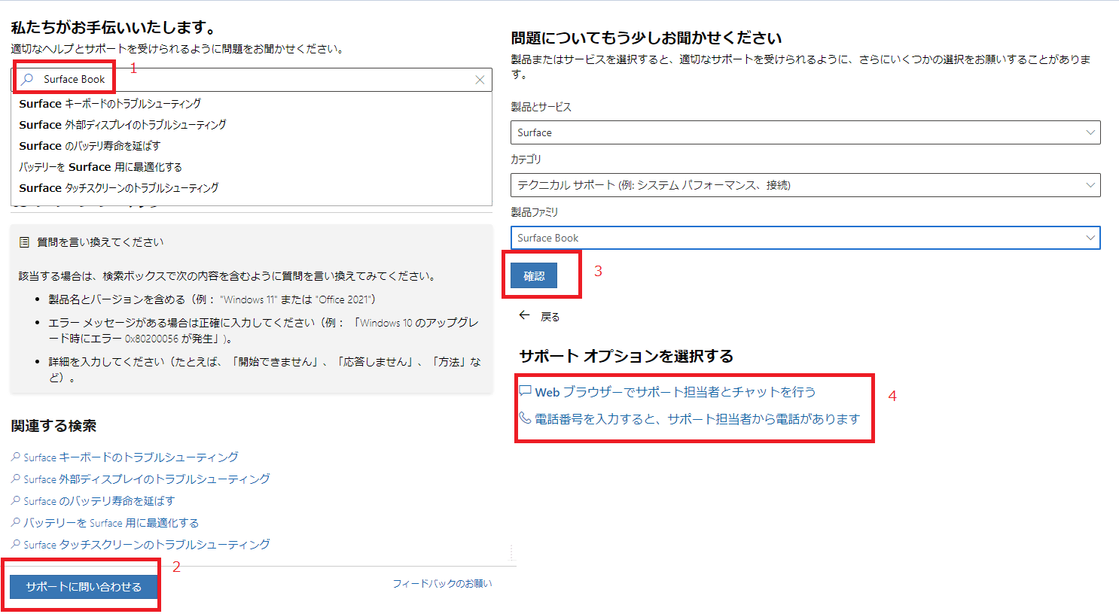Open related search Surface キーボードのトラブルシューティング
1119x614 pixels.
[x=131, y=457]
